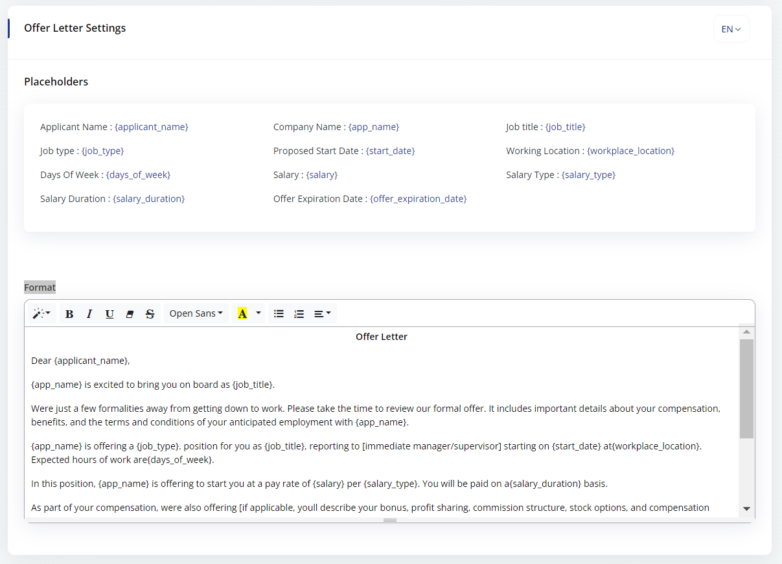Click the {workplace_location} placeholder text

click(x=630, y=151)
